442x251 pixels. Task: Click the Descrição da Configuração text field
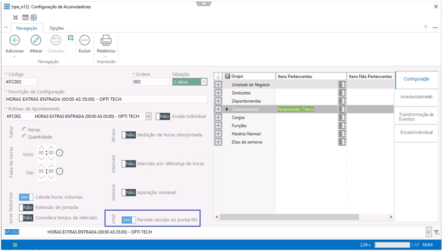[x=106, y=99]
